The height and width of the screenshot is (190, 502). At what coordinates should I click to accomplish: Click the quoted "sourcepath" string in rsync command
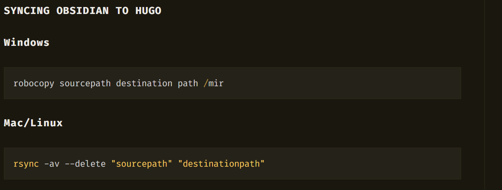click(142, 164)
